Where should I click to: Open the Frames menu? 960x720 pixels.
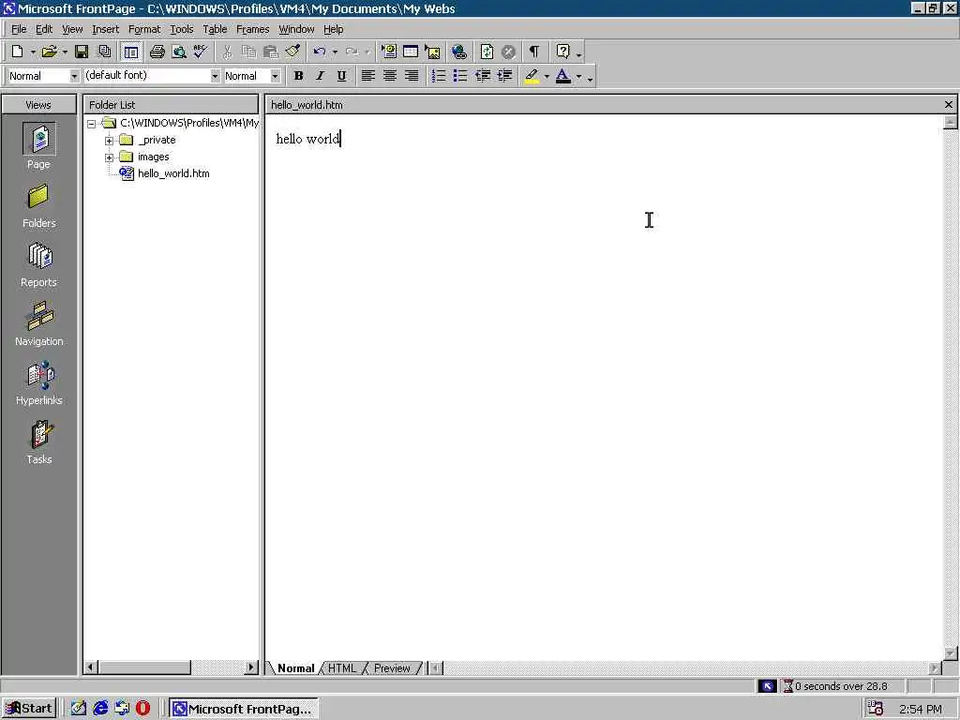click(252, 29)
